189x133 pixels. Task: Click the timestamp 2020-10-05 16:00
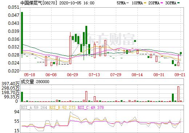tap(77, 3)
